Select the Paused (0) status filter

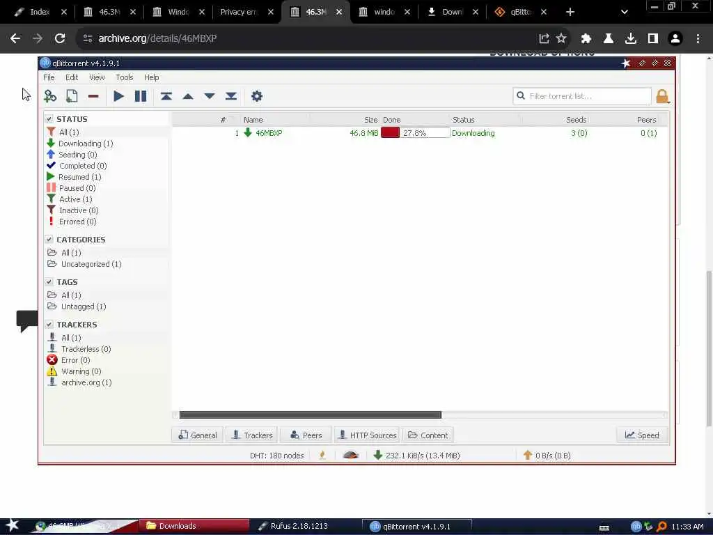click(x=72, y=188)
